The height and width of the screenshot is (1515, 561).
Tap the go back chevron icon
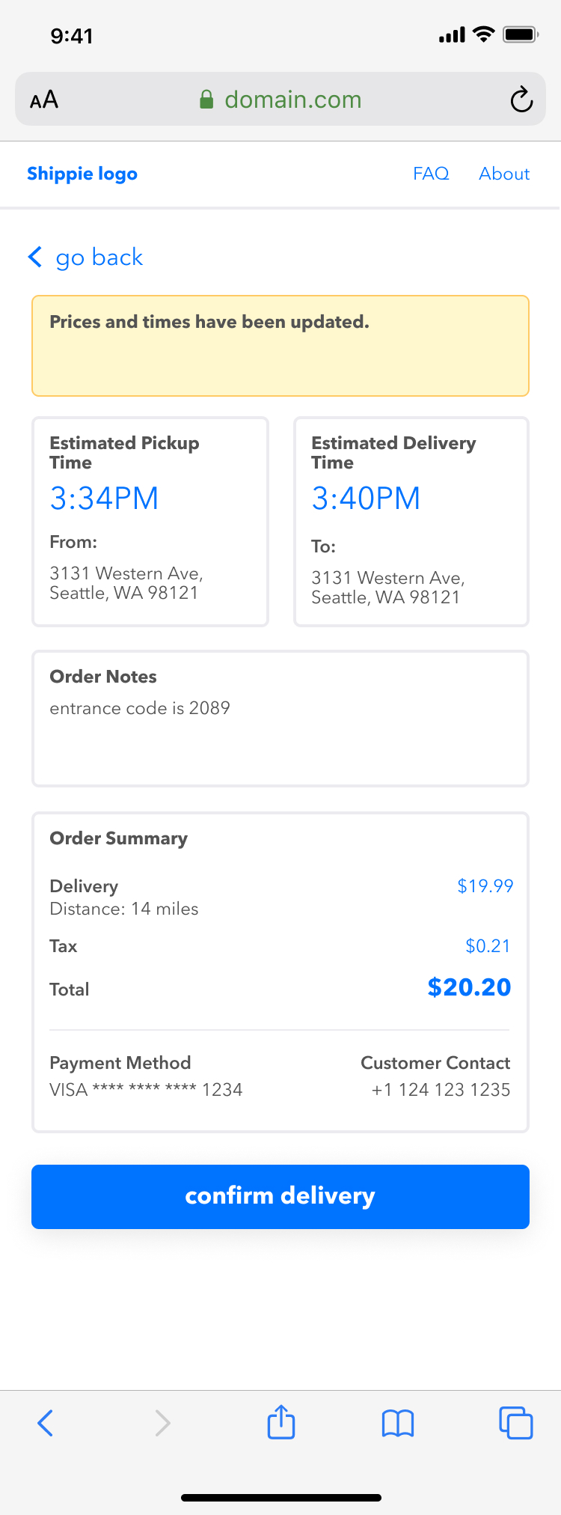[x=34, y=257]
